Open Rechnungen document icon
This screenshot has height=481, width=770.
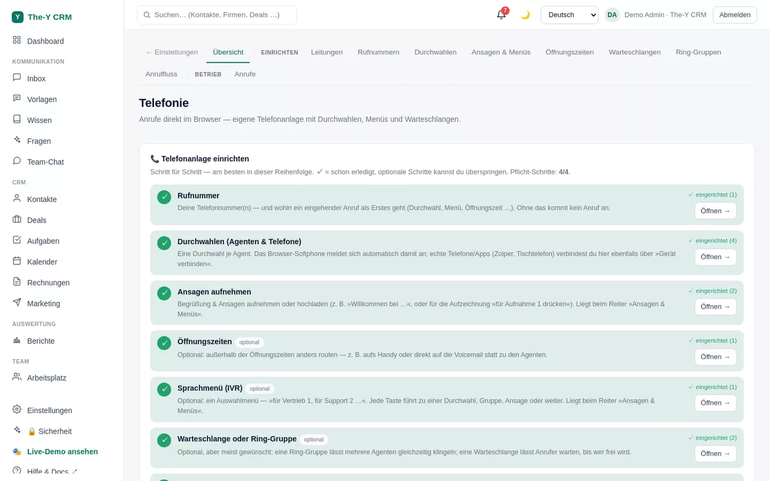click(17, 282)
